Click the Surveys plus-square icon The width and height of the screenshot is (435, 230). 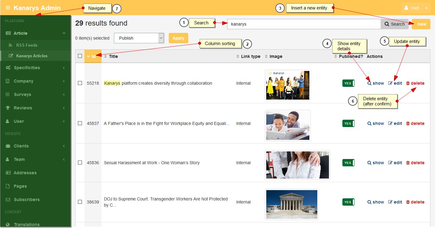(x=8, y=94)
